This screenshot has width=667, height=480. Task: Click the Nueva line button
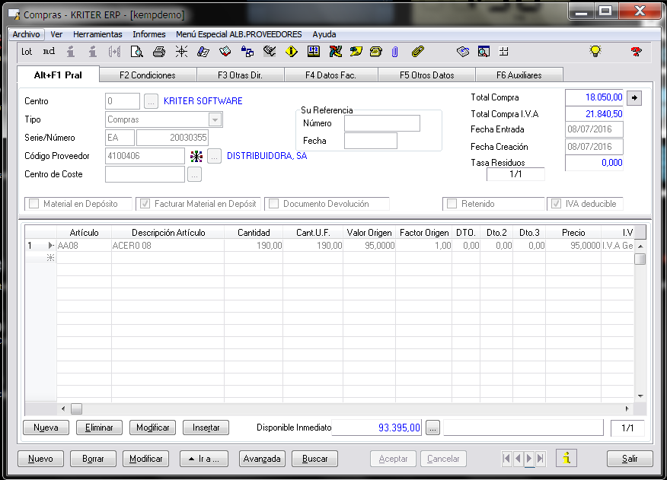[x=46, y=428]
